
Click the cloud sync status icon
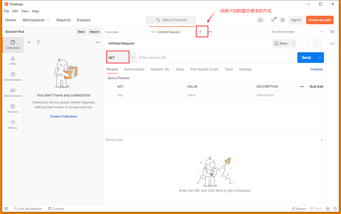(260, 20)
